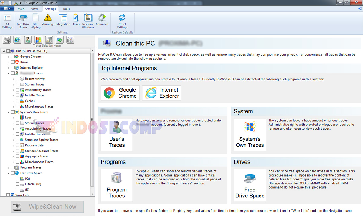Open the Warnings settings
This screenshot has height=217, width=363.
(x=48, y=20)
